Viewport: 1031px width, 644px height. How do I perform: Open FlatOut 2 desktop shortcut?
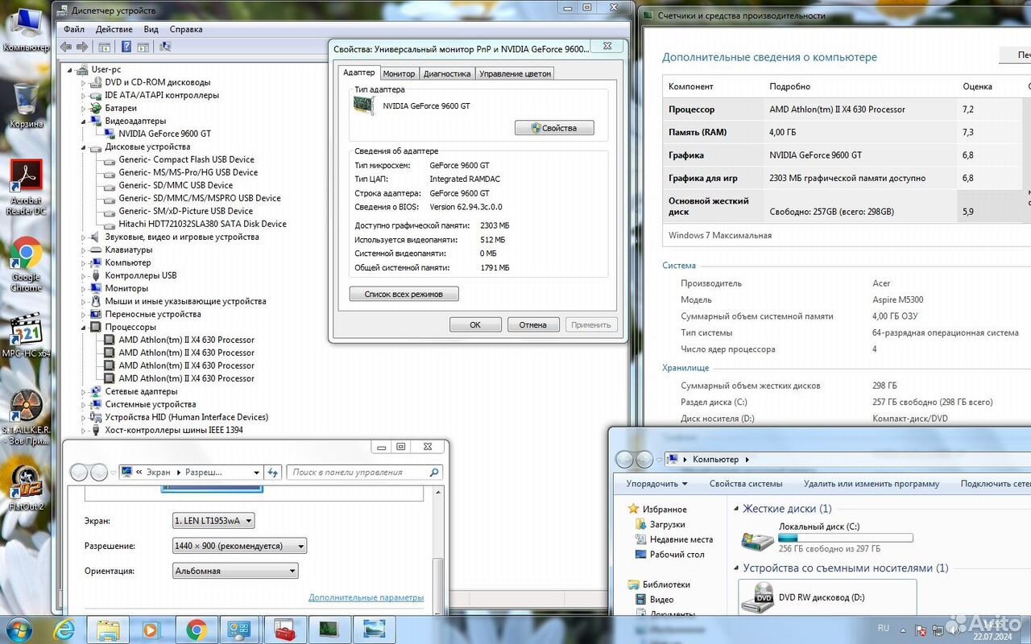point(26,488)
